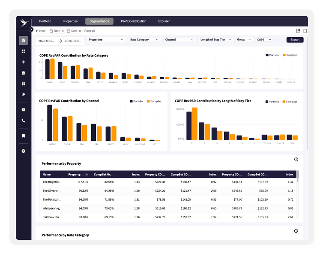The height and width of the screenshot is (260, 329).
Task: Click the bookmark icon at top right
Action: [x=305, y=31]
